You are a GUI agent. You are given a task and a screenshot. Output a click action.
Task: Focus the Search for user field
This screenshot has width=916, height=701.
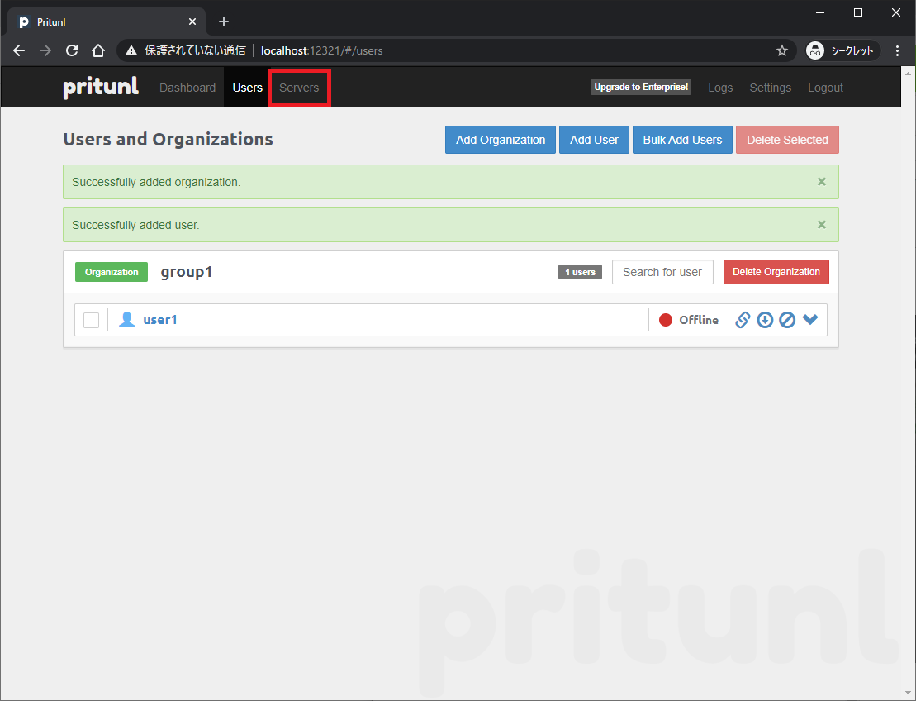[x=662, y=272]
